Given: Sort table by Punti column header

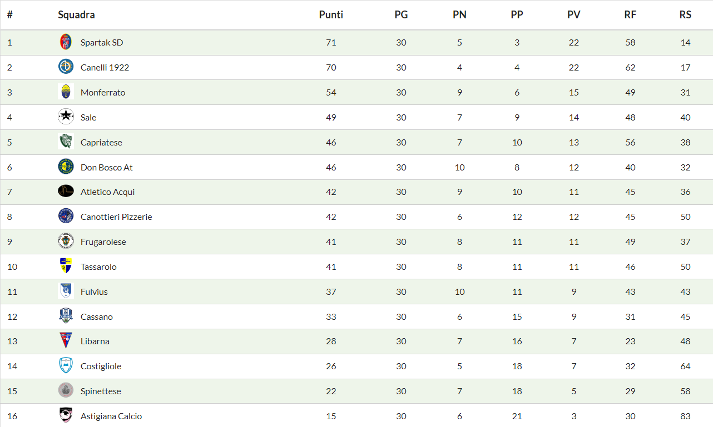Looking at the screenshot, I should coord(331,15).
